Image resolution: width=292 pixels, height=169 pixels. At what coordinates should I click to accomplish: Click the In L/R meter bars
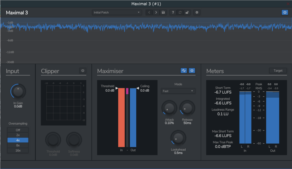pyautogui.click(x=245, y=118)
